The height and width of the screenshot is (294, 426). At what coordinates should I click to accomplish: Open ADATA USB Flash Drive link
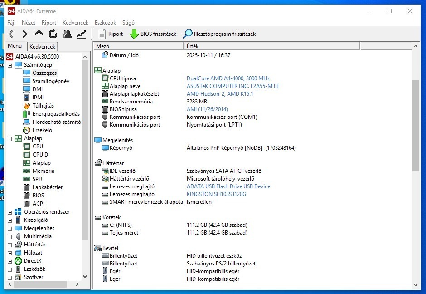[228, 186]
